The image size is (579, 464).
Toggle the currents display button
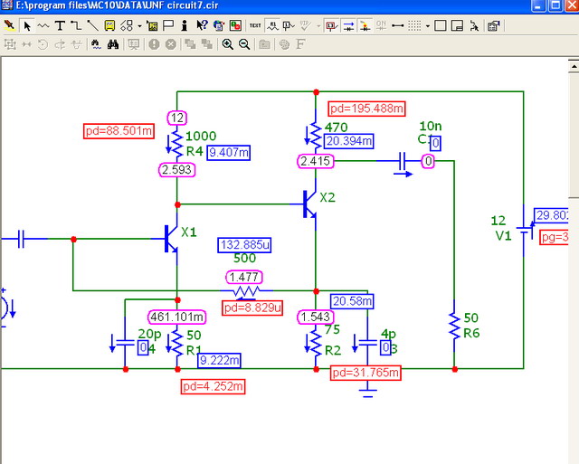click(347, 25)
